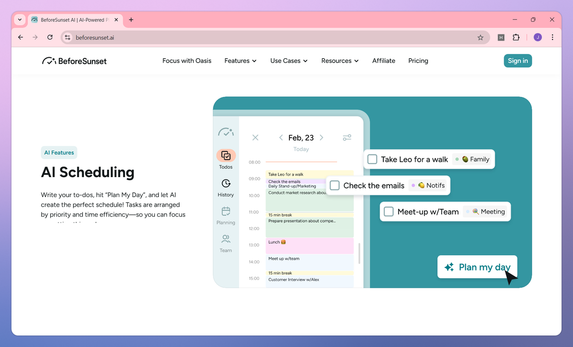Viewport: 573px width, 347px height.
Task: Select the Notifs tag
Action: [428, 185]
